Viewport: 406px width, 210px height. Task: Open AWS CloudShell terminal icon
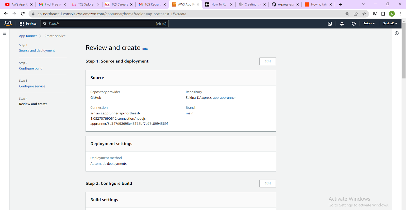pos(330,24)
